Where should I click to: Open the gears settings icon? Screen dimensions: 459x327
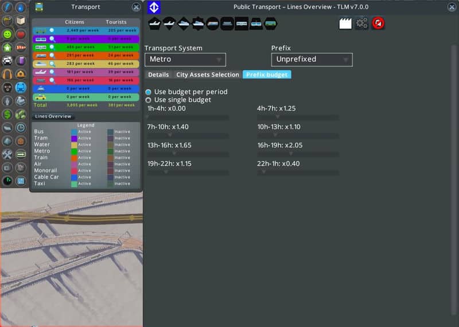(x=361, y=23)
